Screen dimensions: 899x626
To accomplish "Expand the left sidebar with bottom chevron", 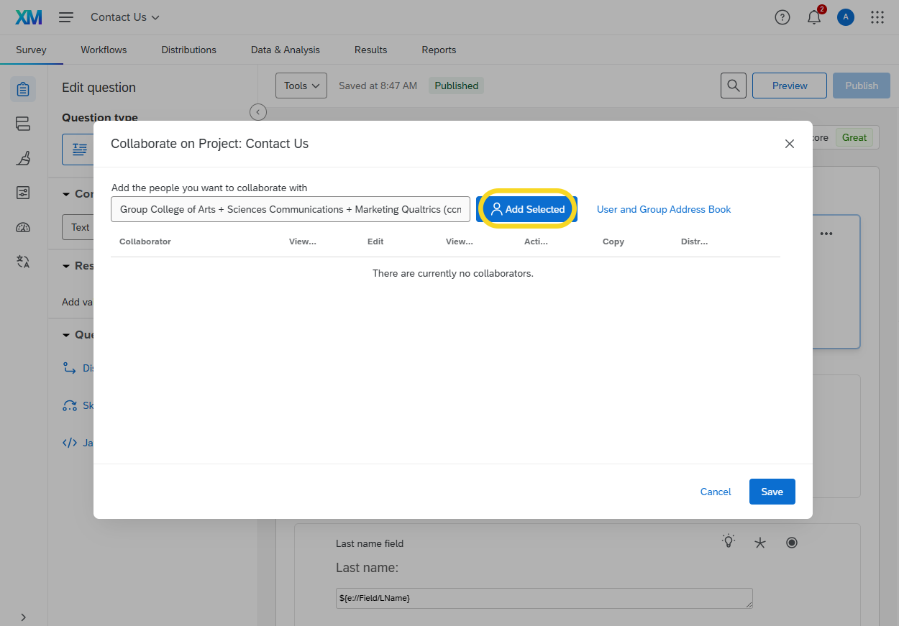I will pos(23,617).
